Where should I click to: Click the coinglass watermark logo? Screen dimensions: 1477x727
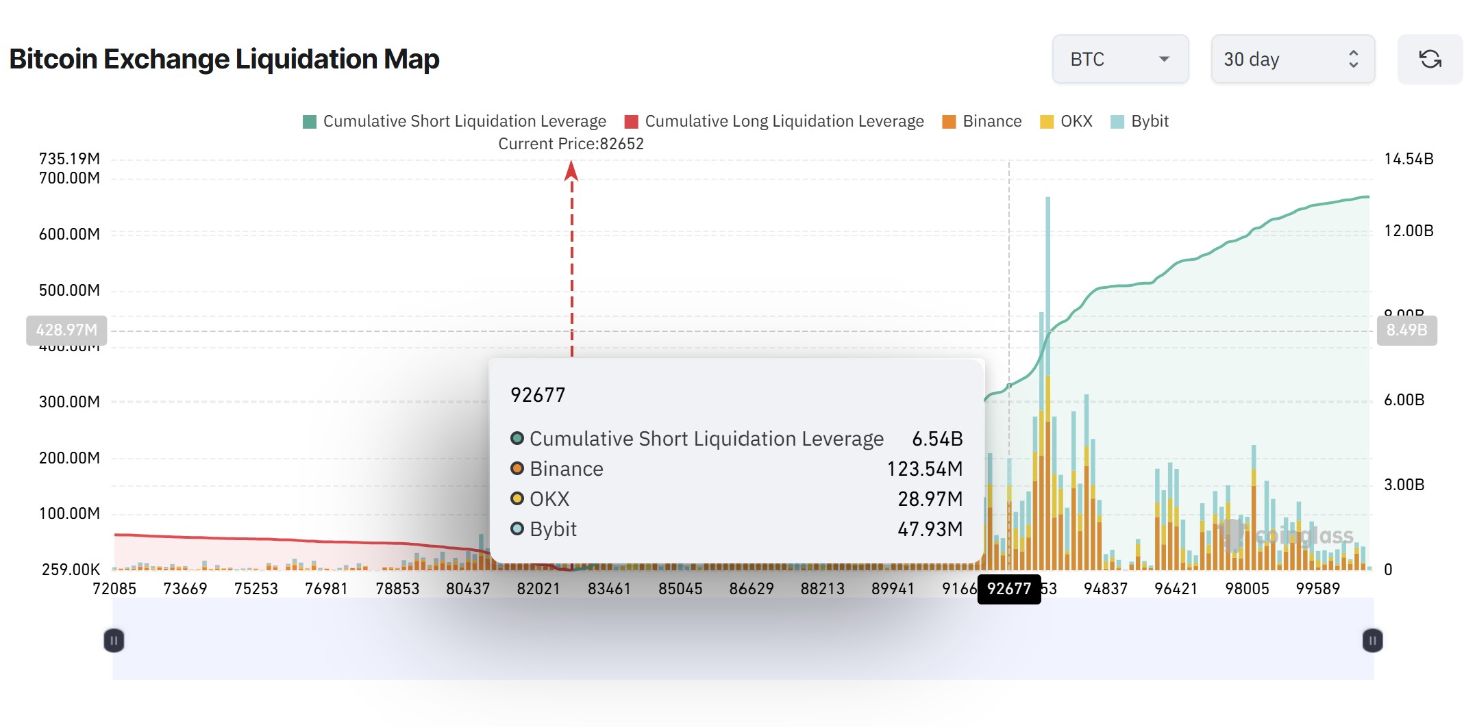(1233, 535)
